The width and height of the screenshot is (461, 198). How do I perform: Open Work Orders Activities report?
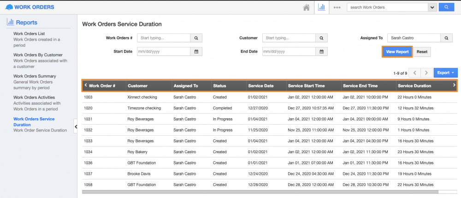(34, 97)
